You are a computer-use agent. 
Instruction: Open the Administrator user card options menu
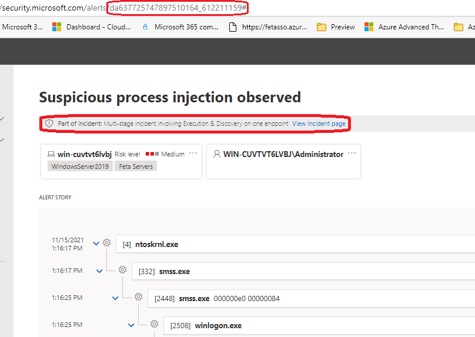point(352,154)
